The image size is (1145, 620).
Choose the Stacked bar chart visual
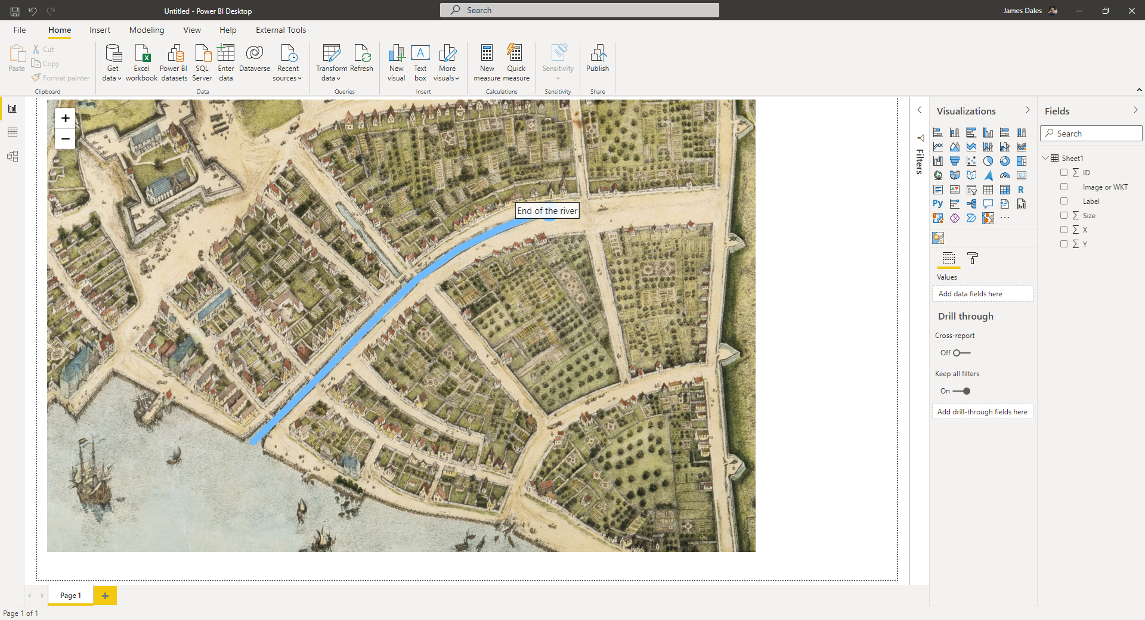(x=938, y=132)
